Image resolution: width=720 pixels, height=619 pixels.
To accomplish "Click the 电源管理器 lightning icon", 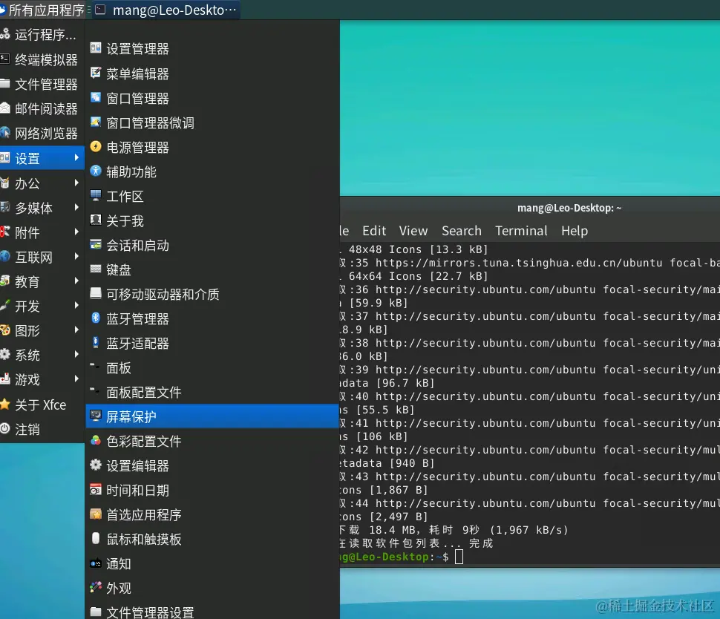I will (x=96, y=146).
